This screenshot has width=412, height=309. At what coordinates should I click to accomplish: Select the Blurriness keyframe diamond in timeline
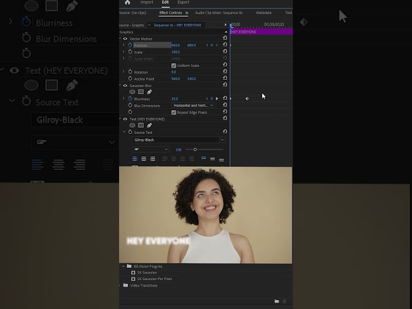click(247, 98)
